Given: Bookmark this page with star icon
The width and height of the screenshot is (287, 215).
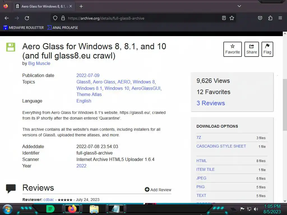Looking at the screenshot, I should coord(232,18).
